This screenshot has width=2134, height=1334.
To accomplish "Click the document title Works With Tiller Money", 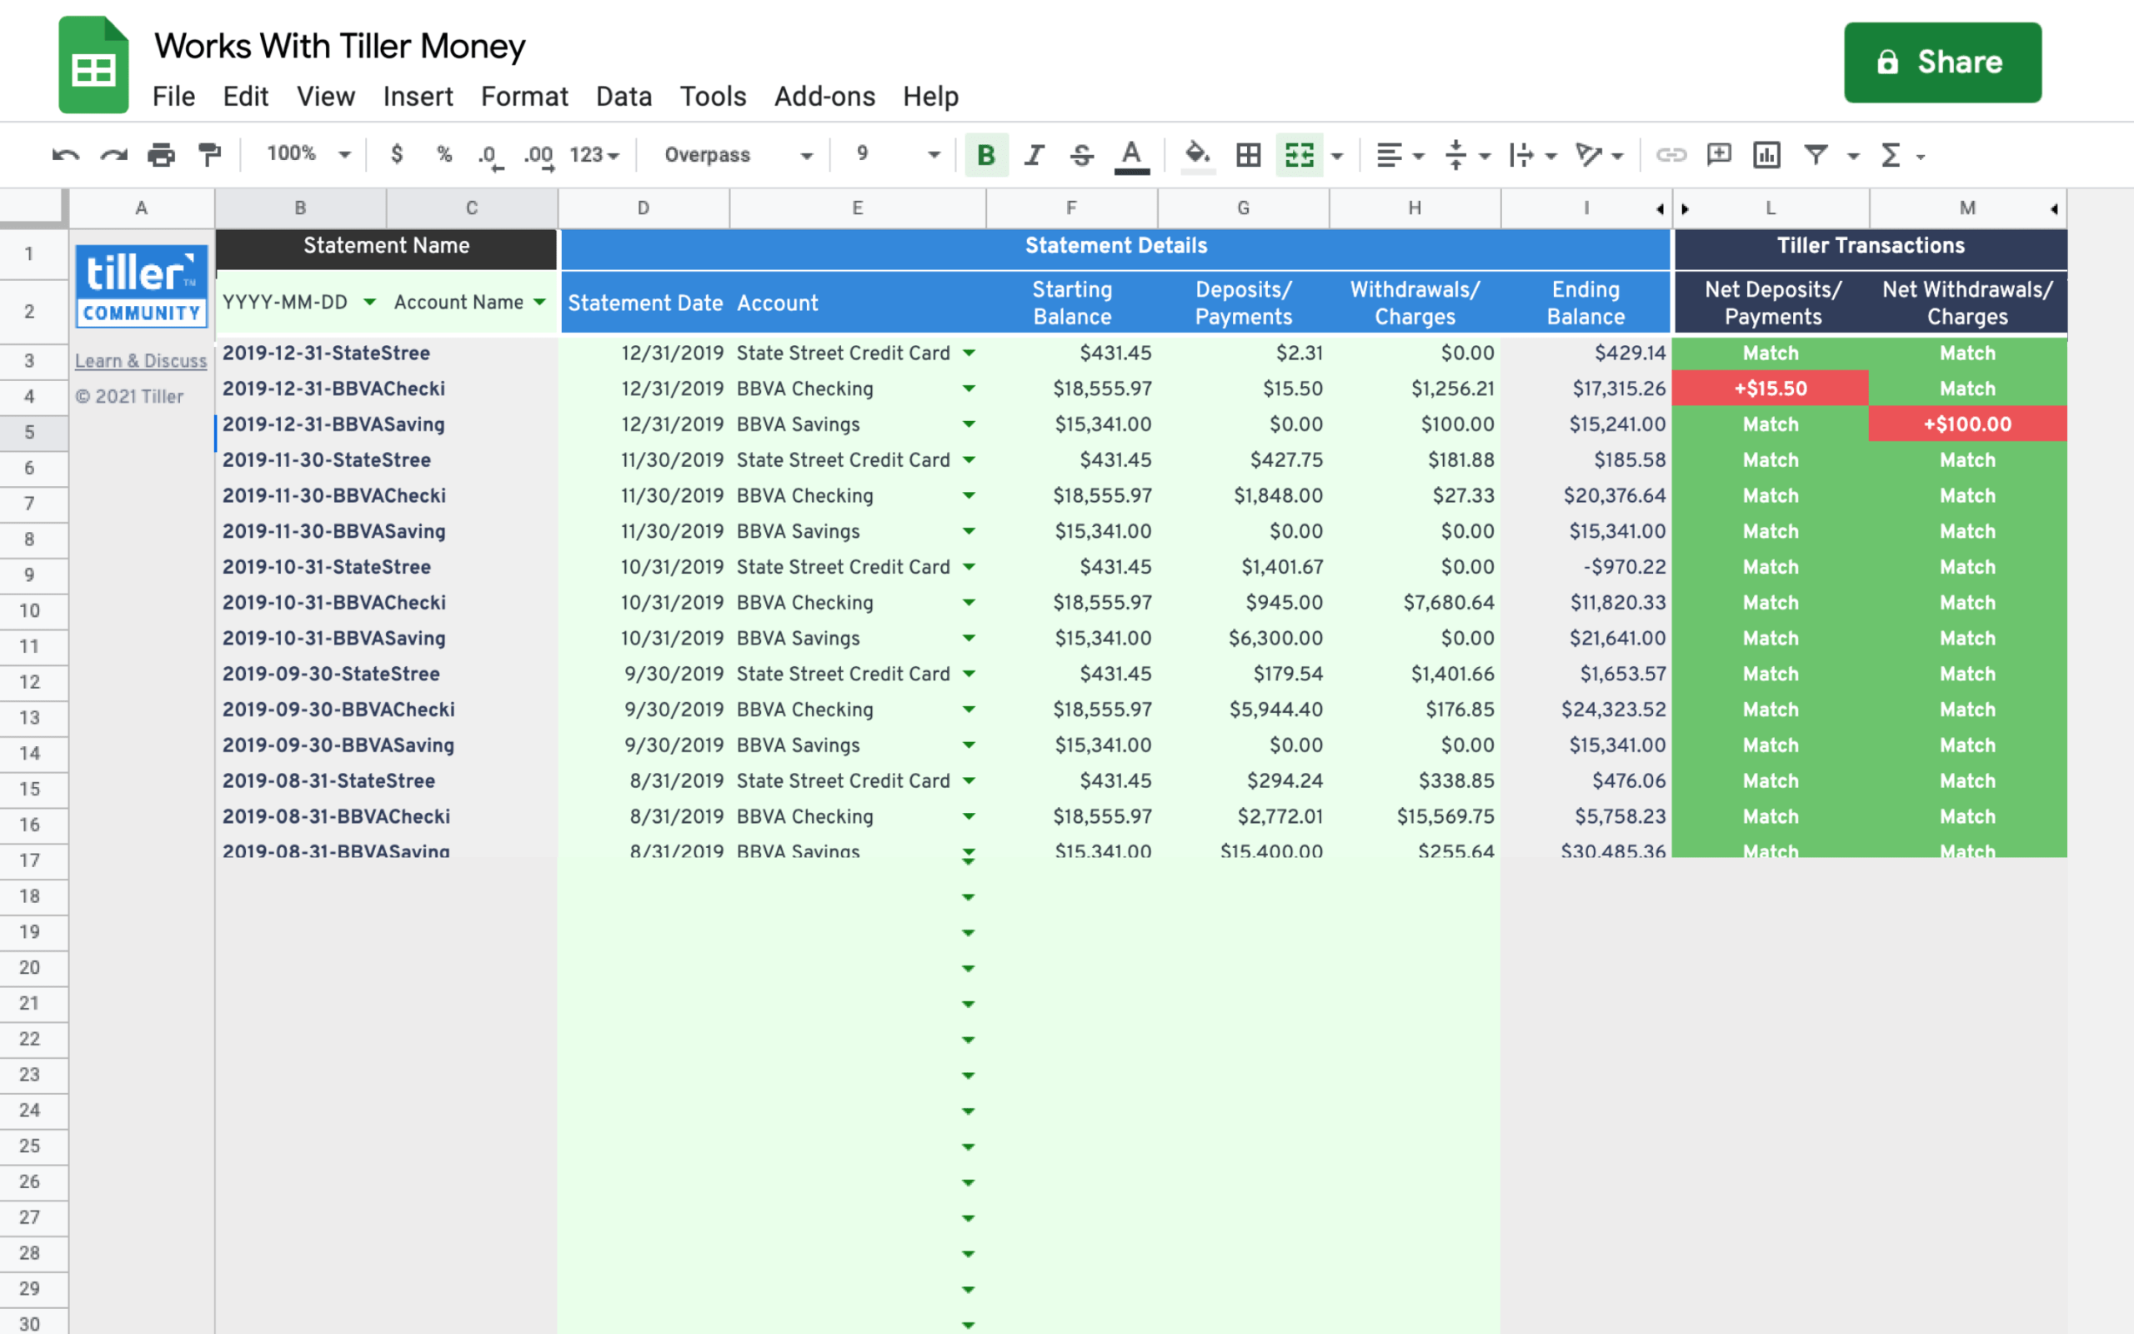I will 339,46.
